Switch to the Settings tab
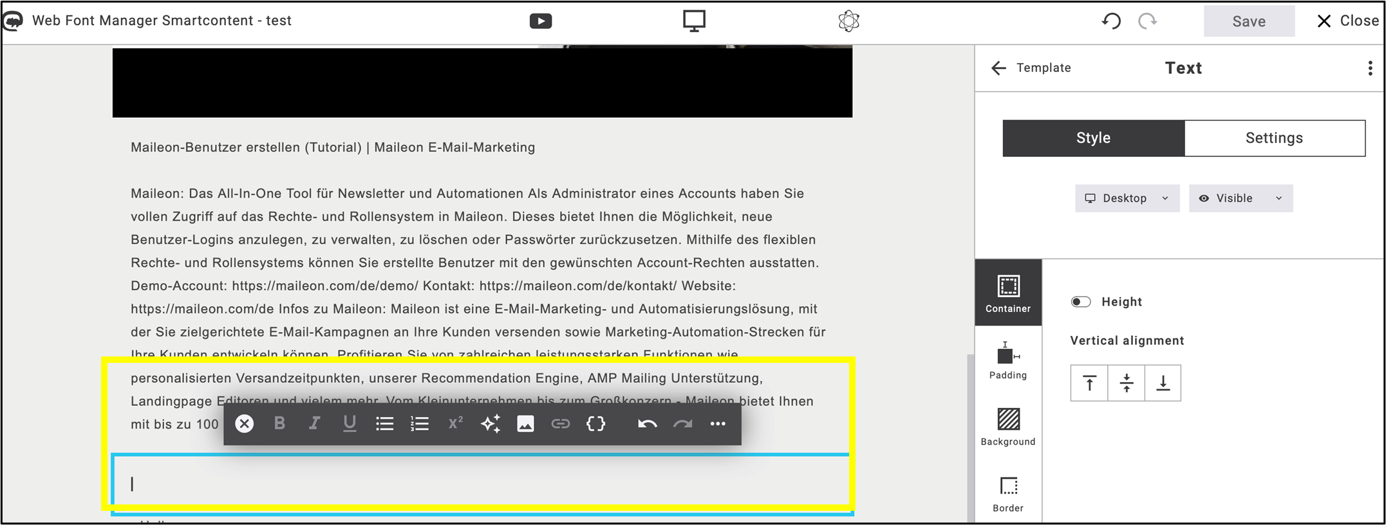Viewport: 1386px width, 525px height. tap(1274, 138)
